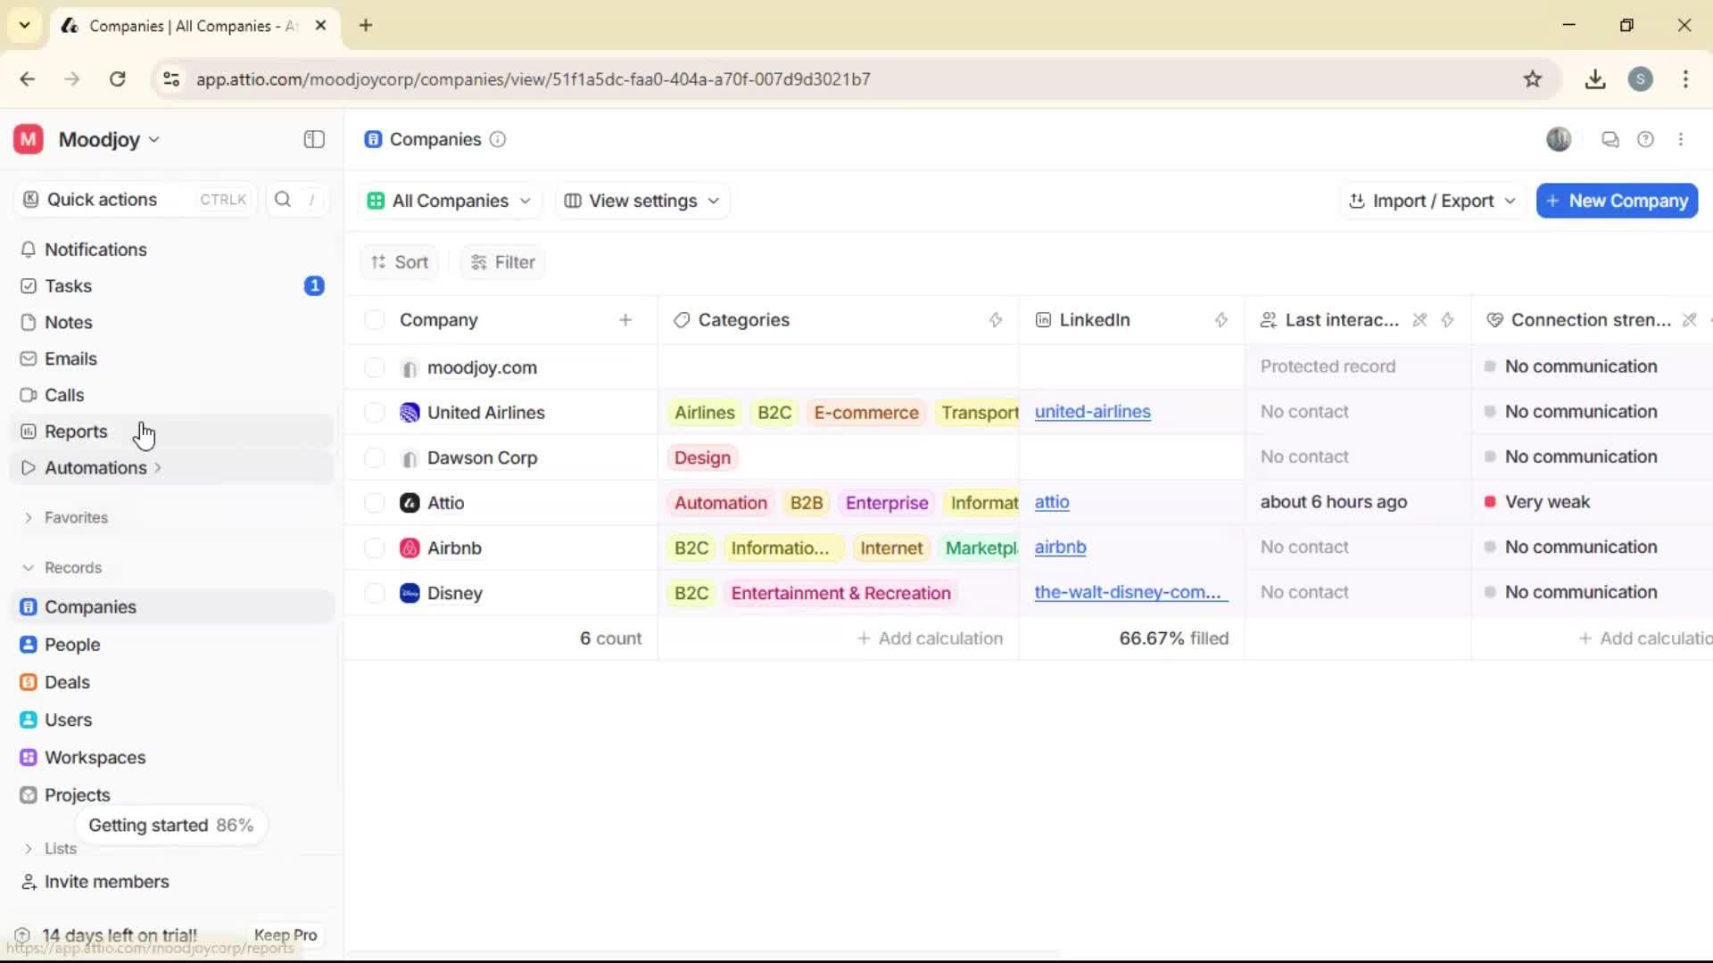Open the Quick actions command box
1713x963 pixels.
point(135,200)
